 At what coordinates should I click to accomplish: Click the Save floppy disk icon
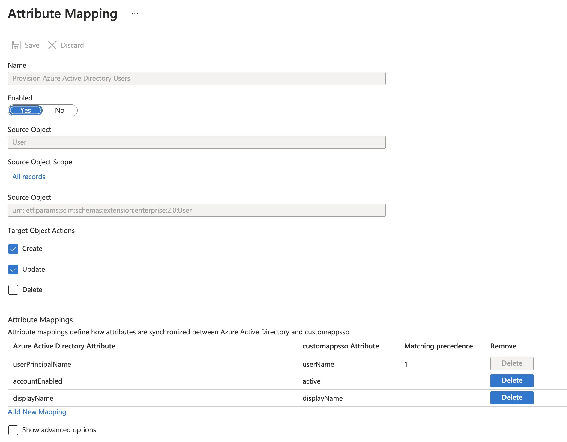(x=16, y=45)
